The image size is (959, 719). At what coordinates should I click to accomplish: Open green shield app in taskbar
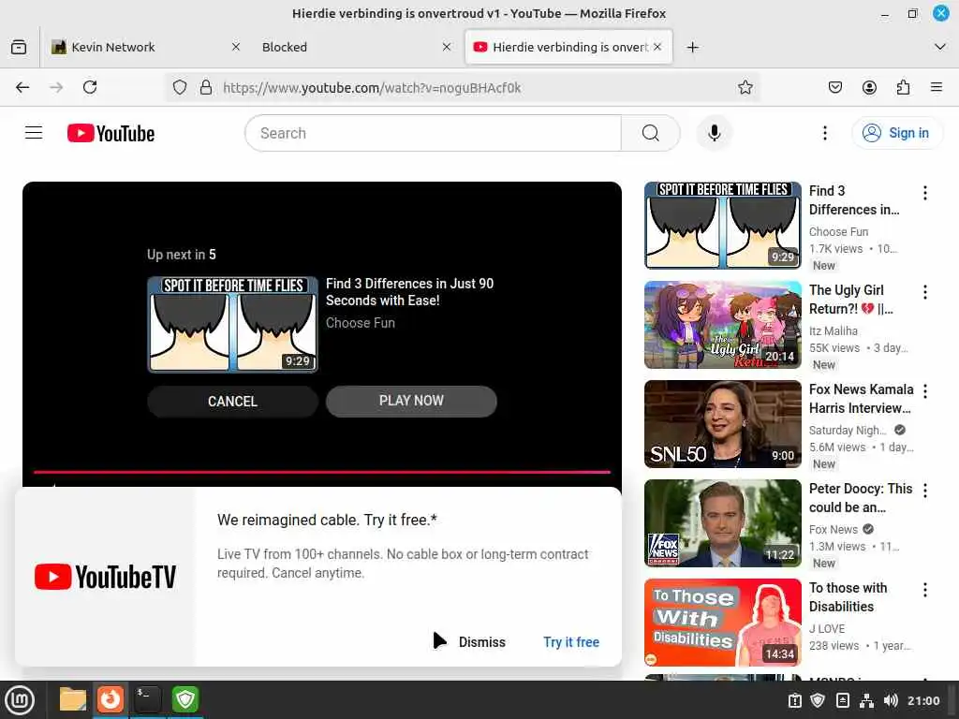click(x=184, y=699)
